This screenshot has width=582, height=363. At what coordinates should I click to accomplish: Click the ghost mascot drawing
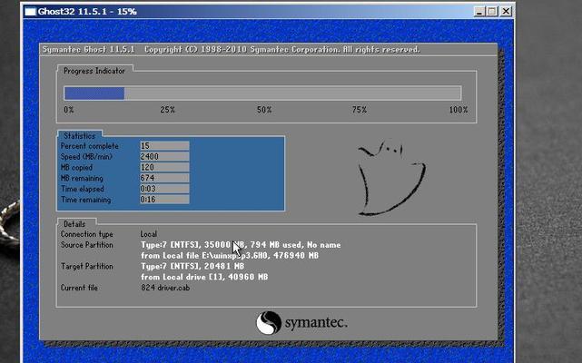click(x=391, y=178)
